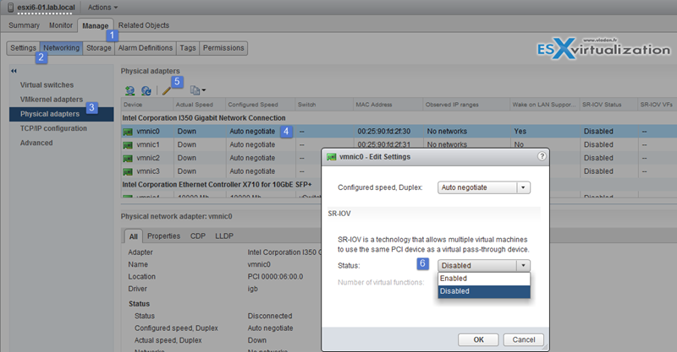Click vmnic2 row Down cell
Viewport: 677px width, 352px height.
186,158
